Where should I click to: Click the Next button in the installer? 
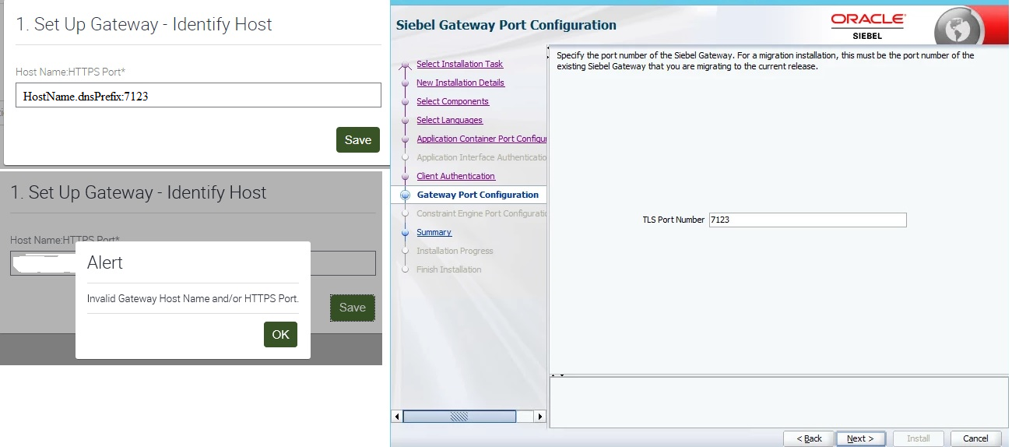coord(860,438)
